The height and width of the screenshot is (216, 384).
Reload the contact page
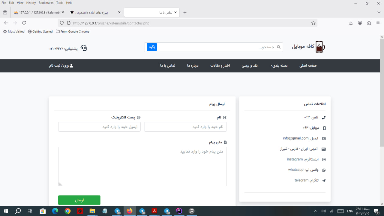click(24, 23)
